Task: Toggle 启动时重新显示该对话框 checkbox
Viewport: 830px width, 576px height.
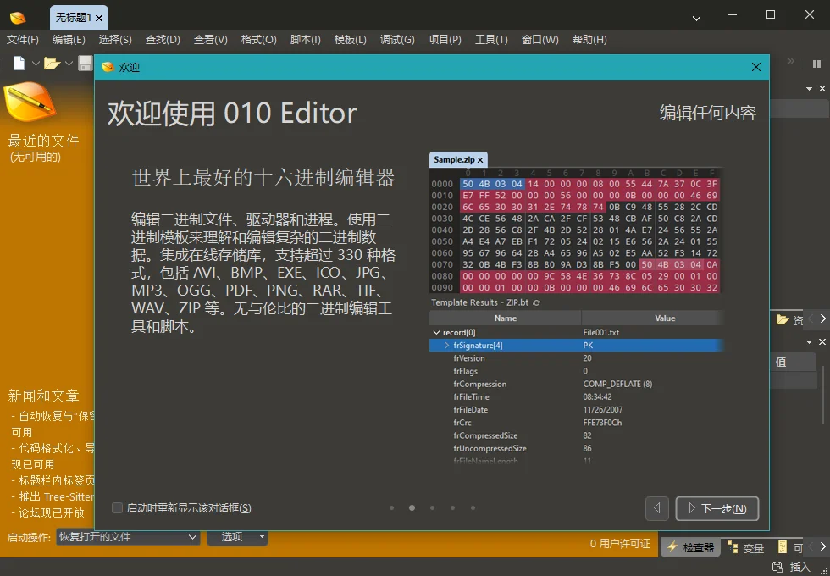Action: click(117, 508)
